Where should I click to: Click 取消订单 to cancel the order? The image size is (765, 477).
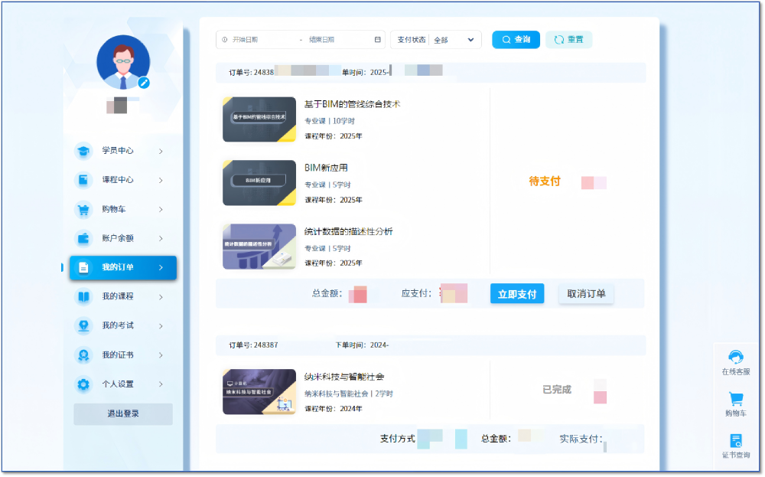586,294
